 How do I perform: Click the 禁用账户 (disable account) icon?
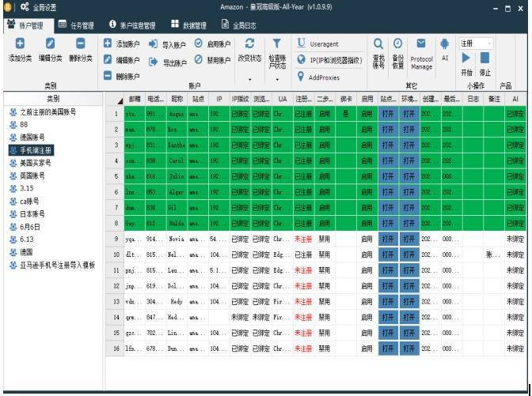tap(199, 59)
